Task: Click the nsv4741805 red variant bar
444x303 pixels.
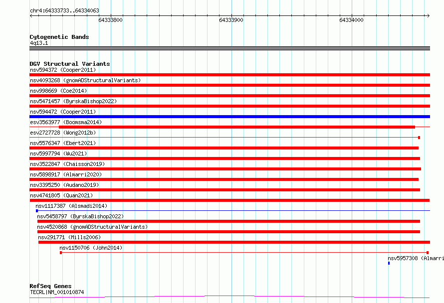Action: 229,200
